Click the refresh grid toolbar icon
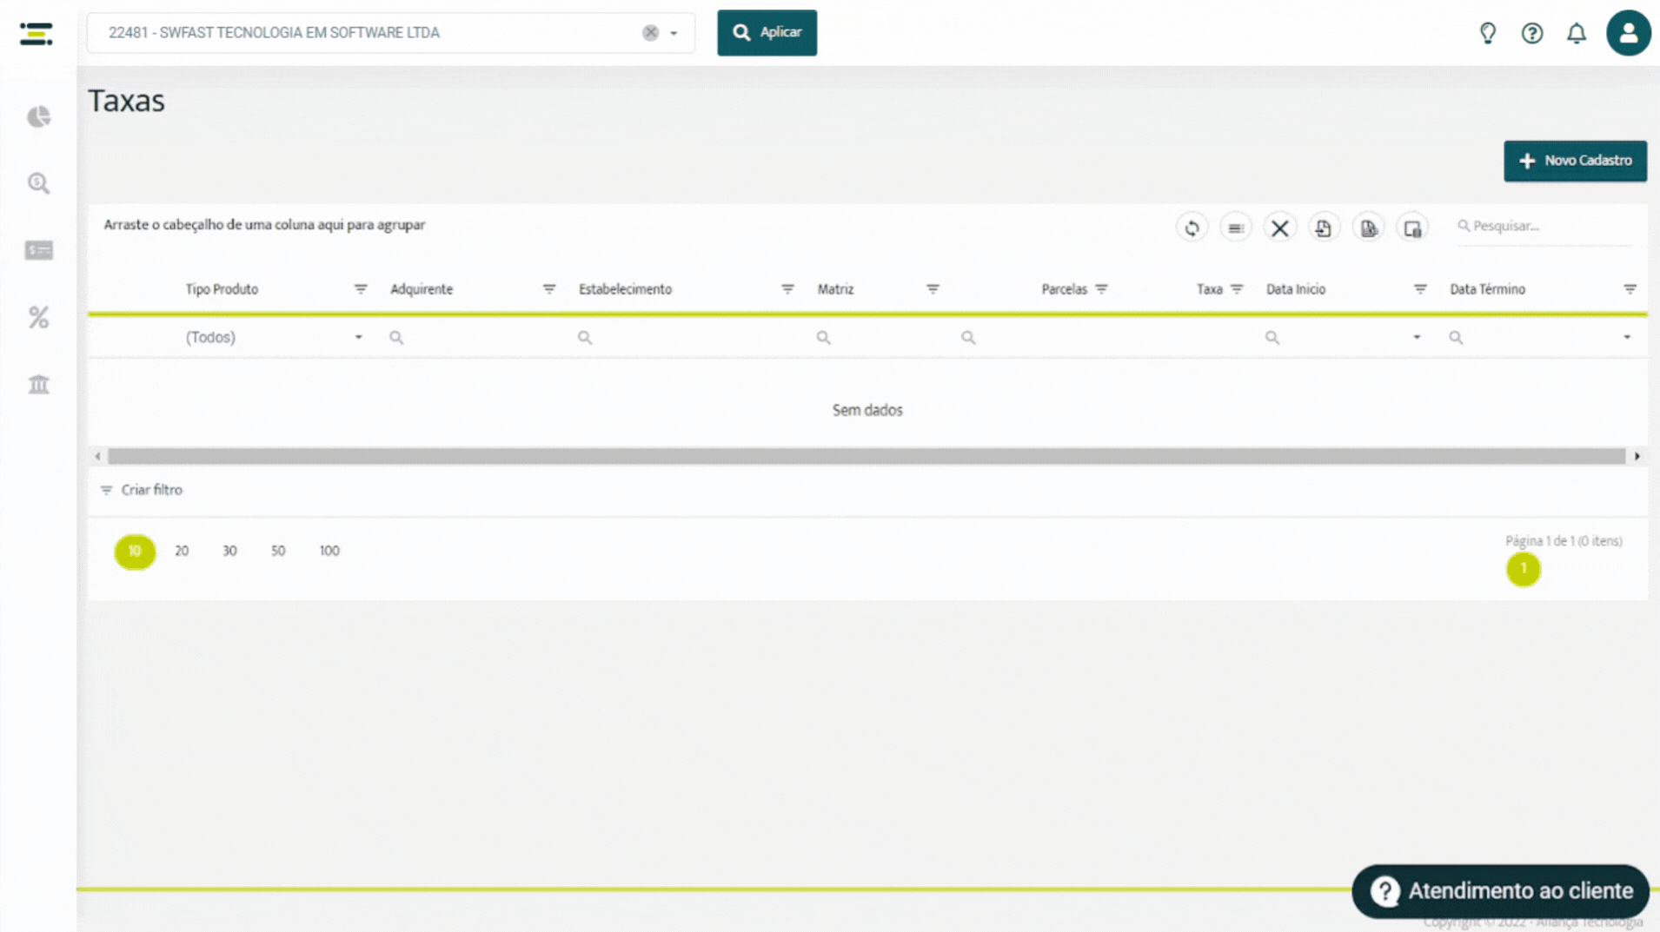Image resolution: width=1660 pixels, height=932 pixels. click(x=1192, y=228)
